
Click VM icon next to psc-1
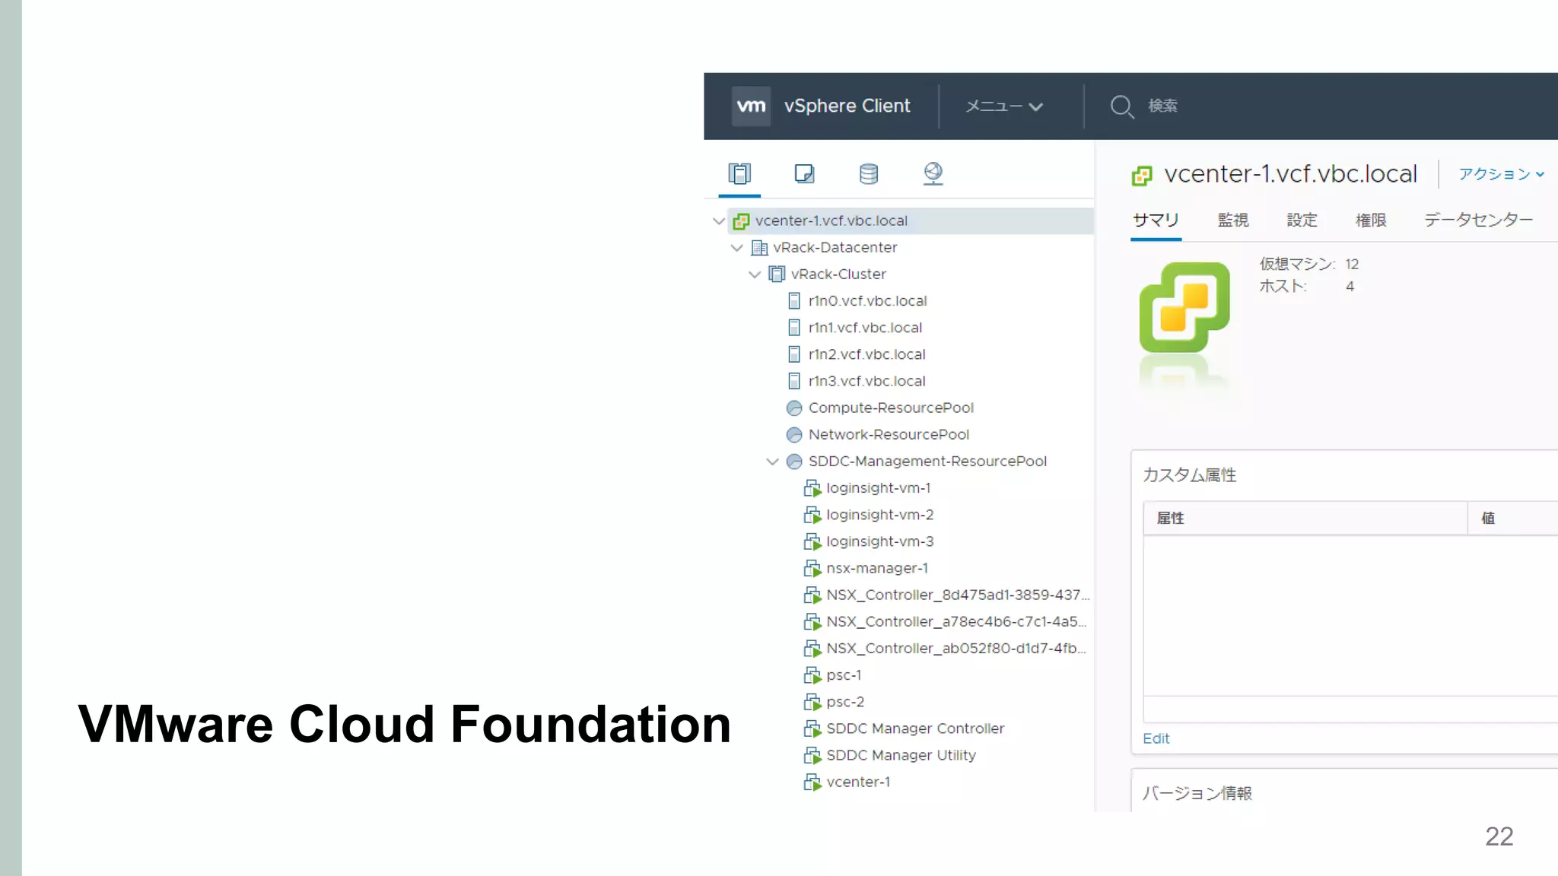[x=812, y=675]
